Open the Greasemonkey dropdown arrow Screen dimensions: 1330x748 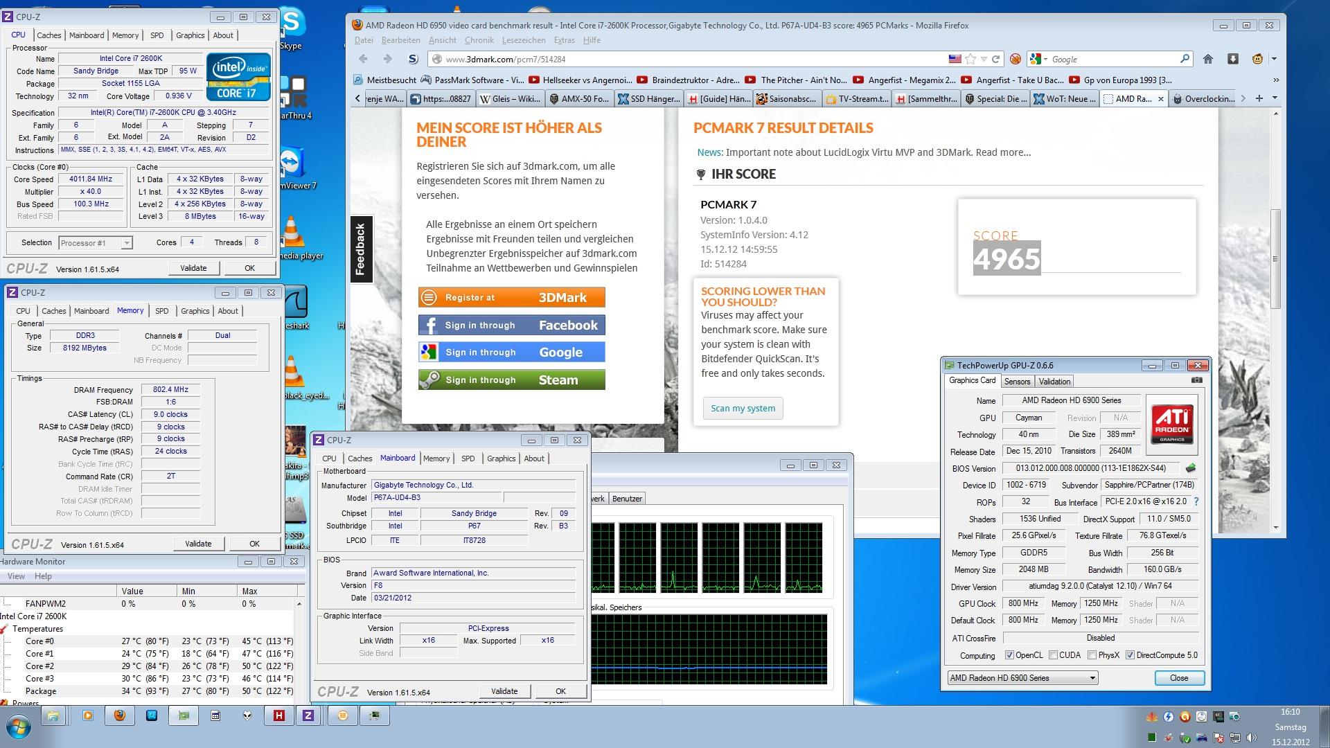(1274, 60)
